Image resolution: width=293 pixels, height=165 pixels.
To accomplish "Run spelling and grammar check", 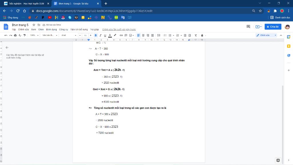I will coord(20,35).
